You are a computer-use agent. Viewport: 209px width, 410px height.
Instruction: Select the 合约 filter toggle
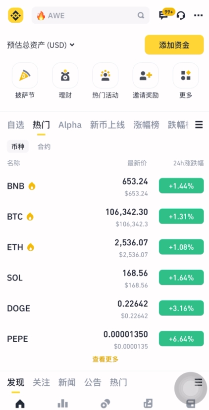coord(44,147)
